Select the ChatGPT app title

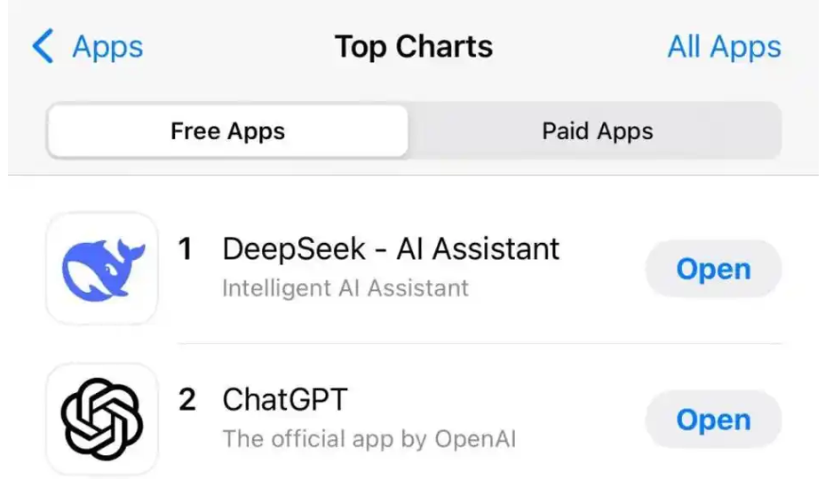pos(284,399)
